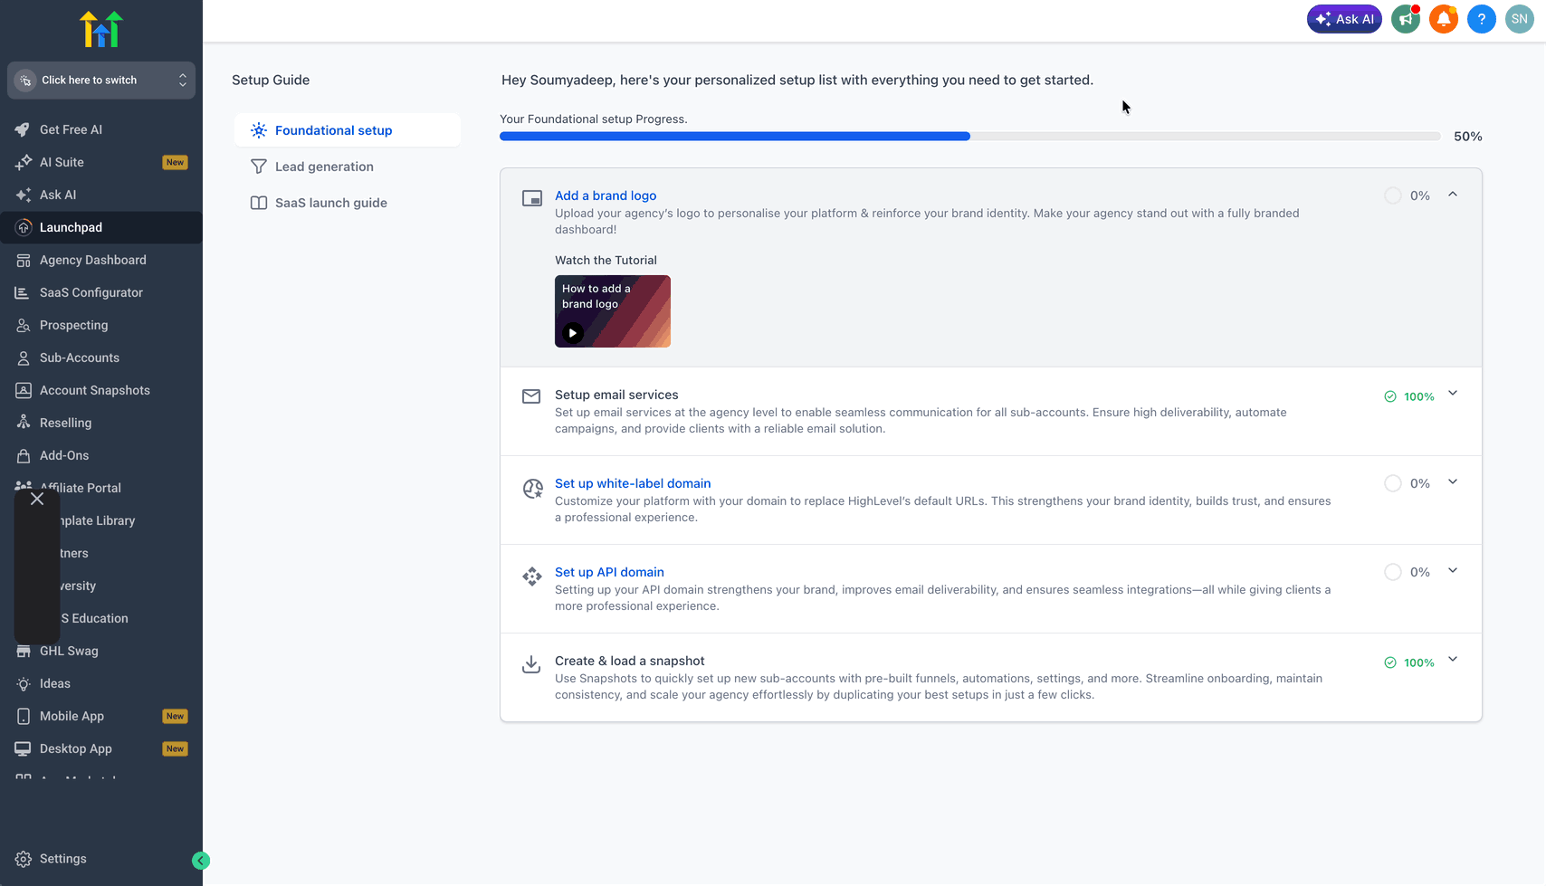Open the orange notifications bell
This screenshot has width=1546, height=886.
(1444, 19)
